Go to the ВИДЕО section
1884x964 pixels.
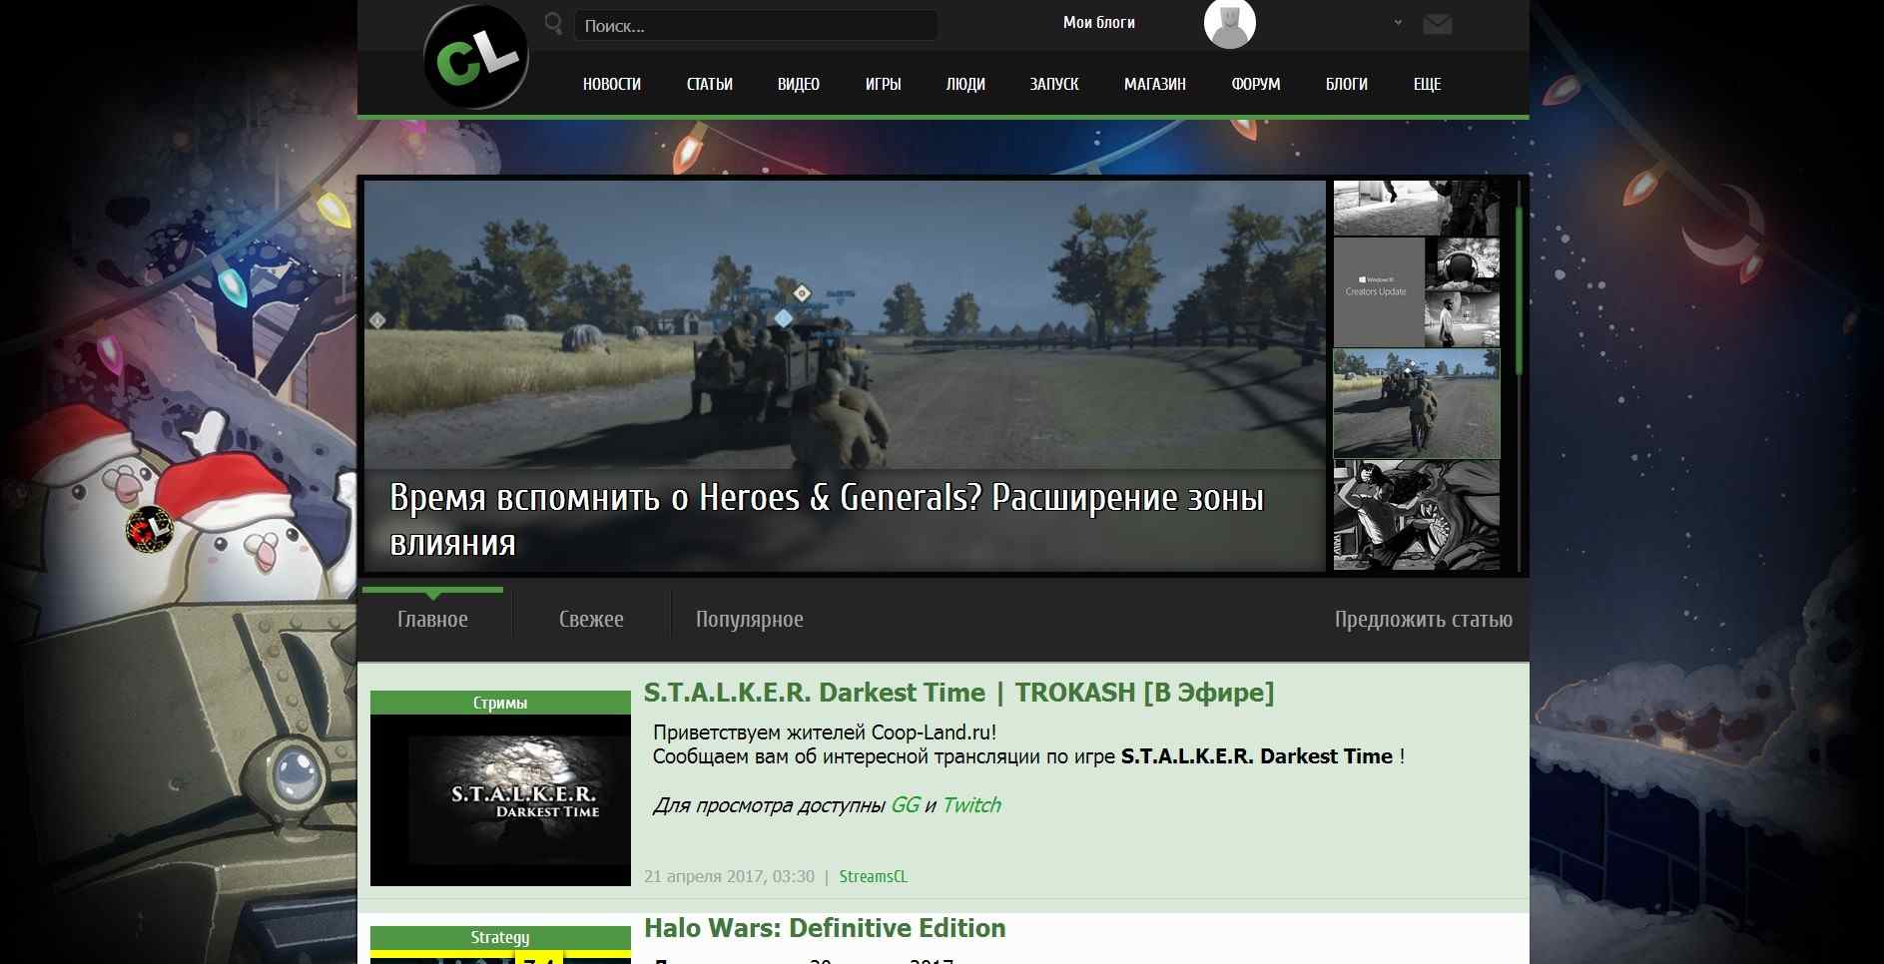799,84
